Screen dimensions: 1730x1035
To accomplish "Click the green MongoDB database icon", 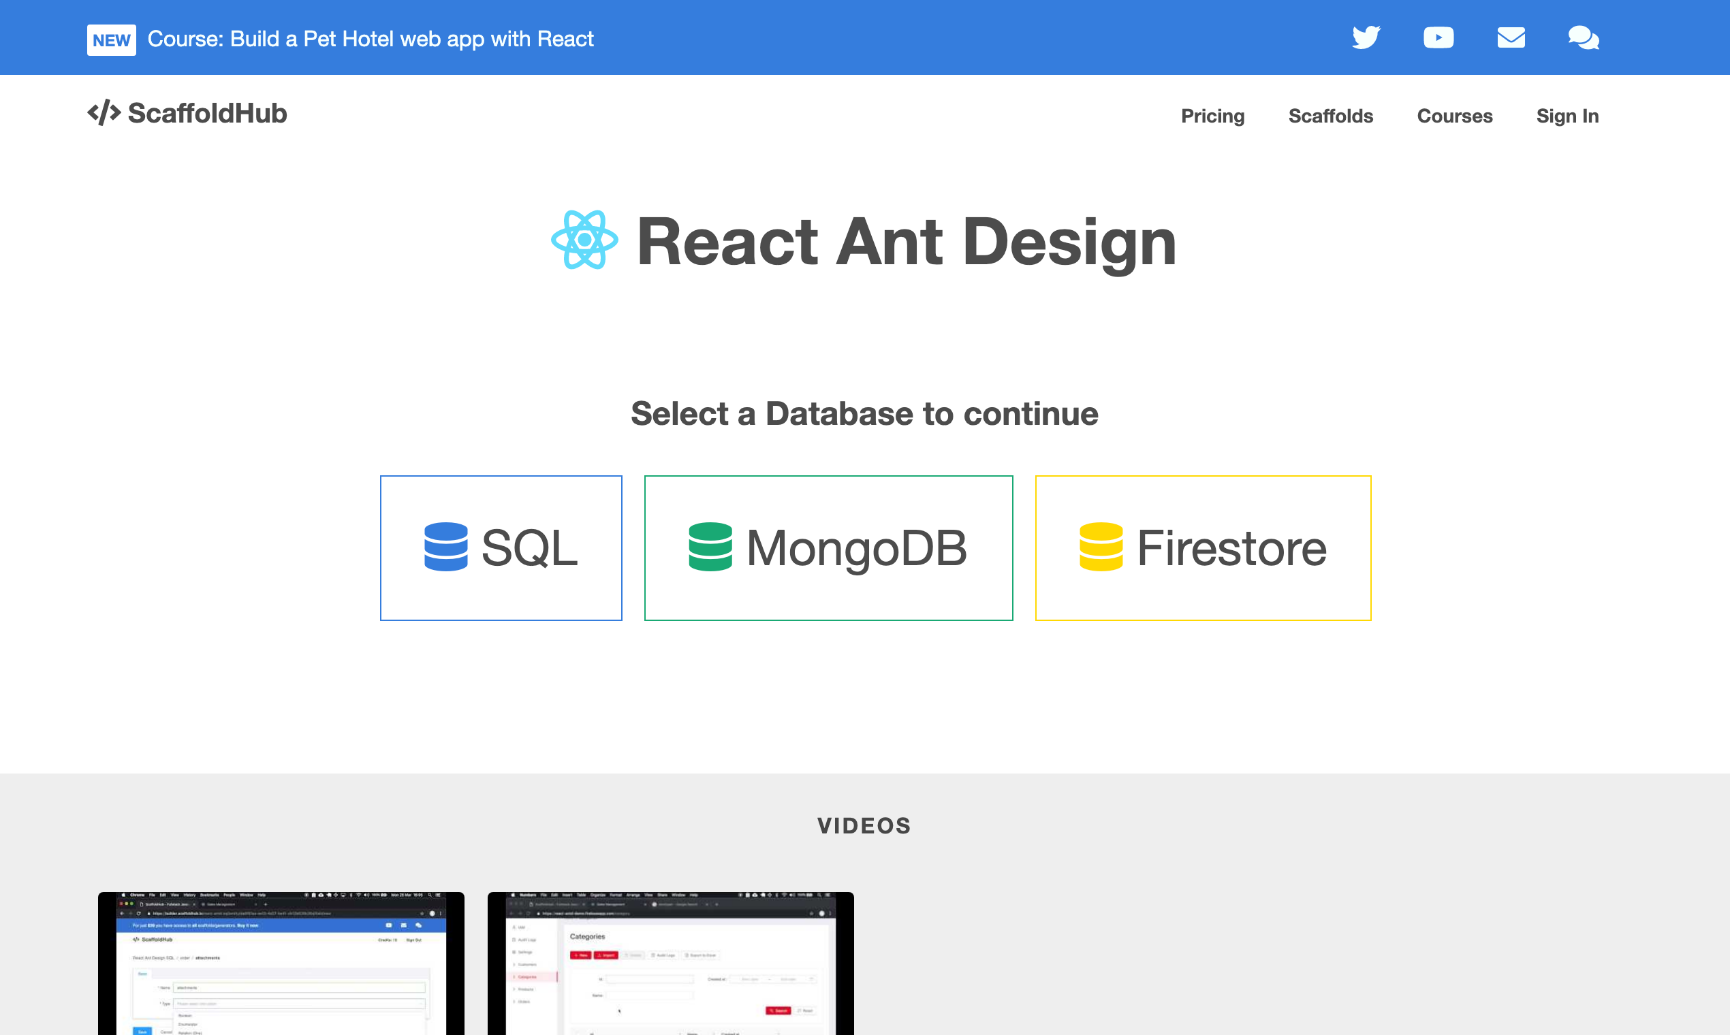I will pyautogui.click(x=710, y=547).
